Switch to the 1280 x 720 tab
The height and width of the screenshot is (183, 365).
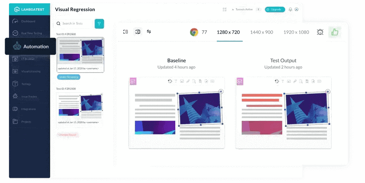[x=228, y=32]
